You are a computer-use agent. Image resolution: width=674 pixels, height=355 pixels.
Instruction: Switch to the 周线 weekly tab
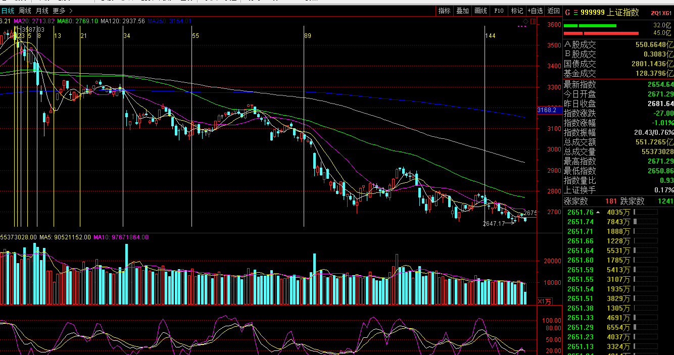[25, 11]
